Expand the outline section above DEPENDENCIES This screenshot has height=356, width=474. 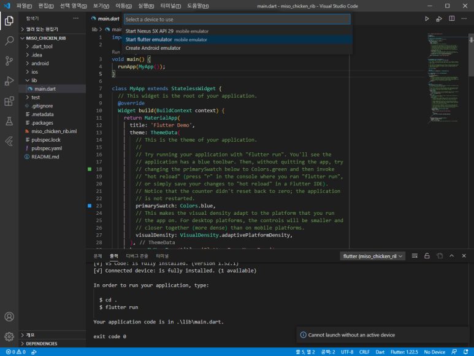[x=52, y=335]
